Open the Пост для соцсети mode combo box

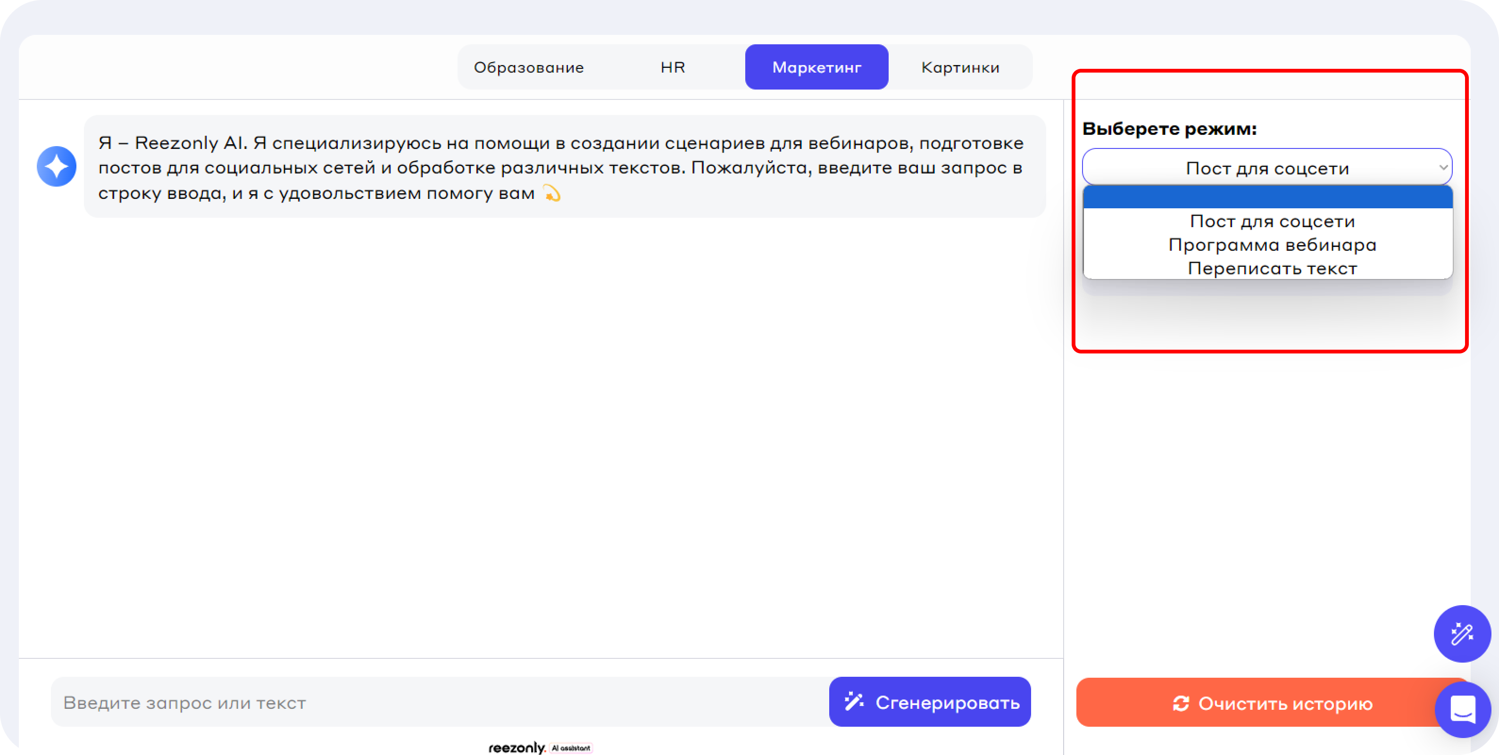(x=1257, y=168)
